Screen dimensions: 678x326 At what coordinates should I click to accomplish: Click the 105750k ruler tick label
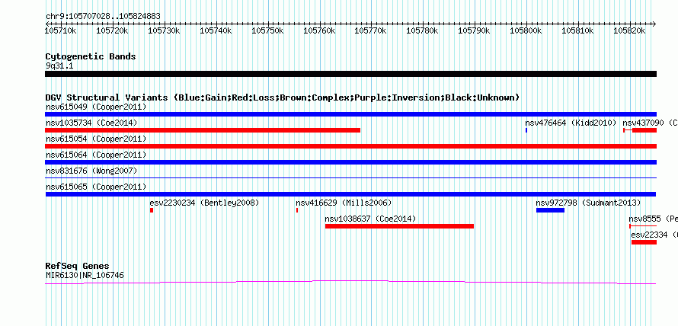coord(267,30)
